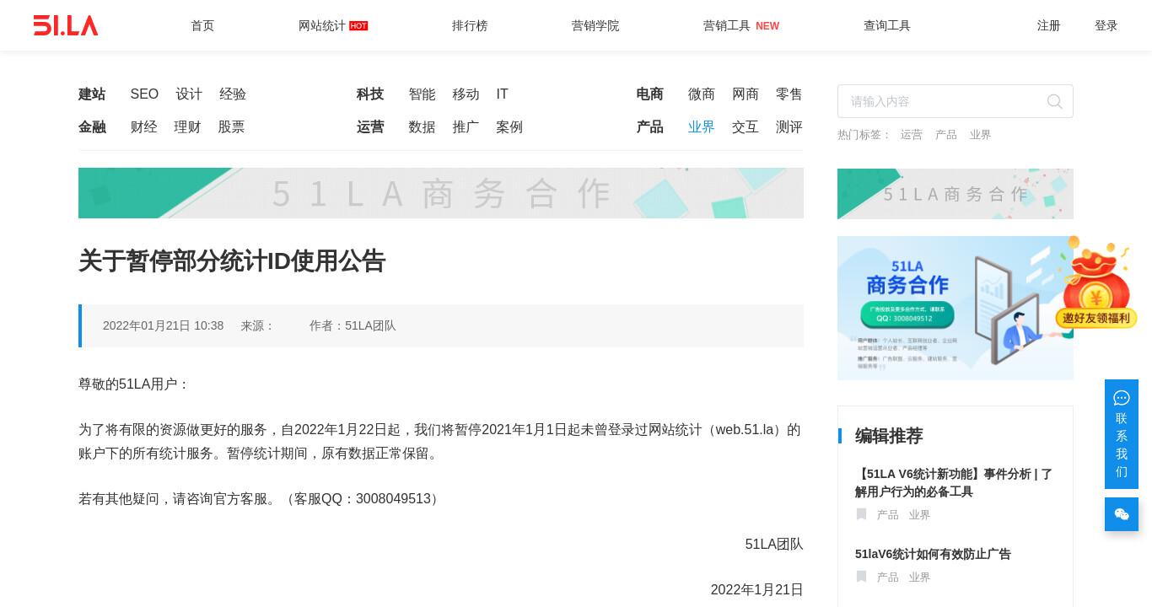
Task: Click the 注册 link
Action: click(1049, 25)
